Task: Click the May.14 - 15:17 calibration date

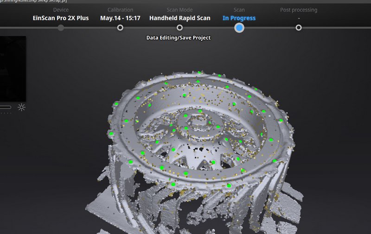Action: (120, 18)
